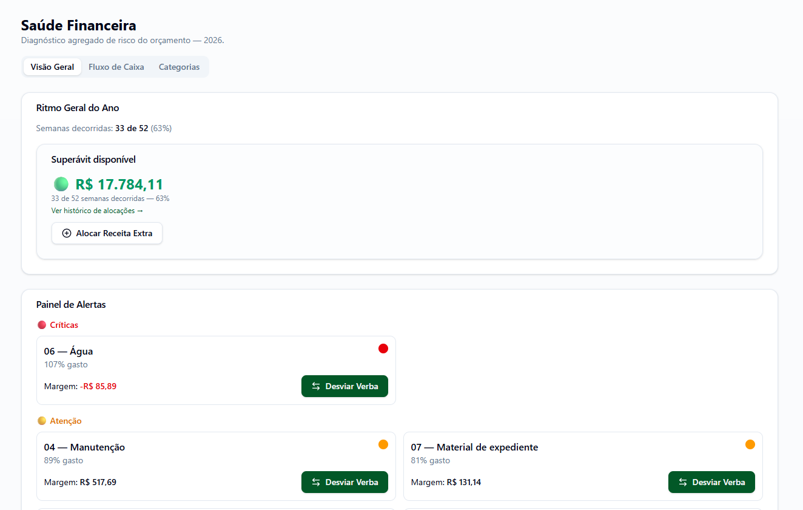Open the Fluxo de Caixa tab
This screenshot has width=803, height=510.
pyautogui.click(x=116, y=67)
